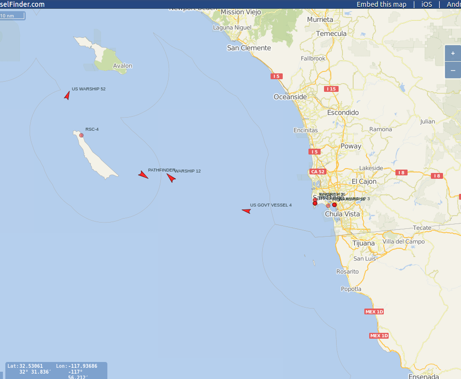Click the Tecate town label

pyautogui.click(x=422, y=228)
